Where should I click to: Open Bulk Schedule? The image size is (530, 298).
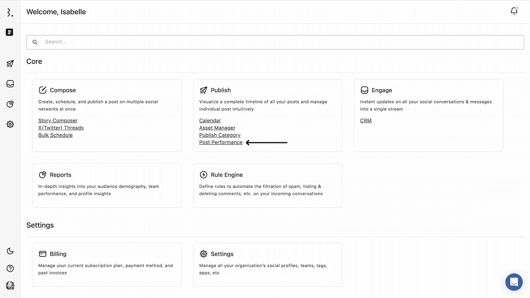click(55, 135)
